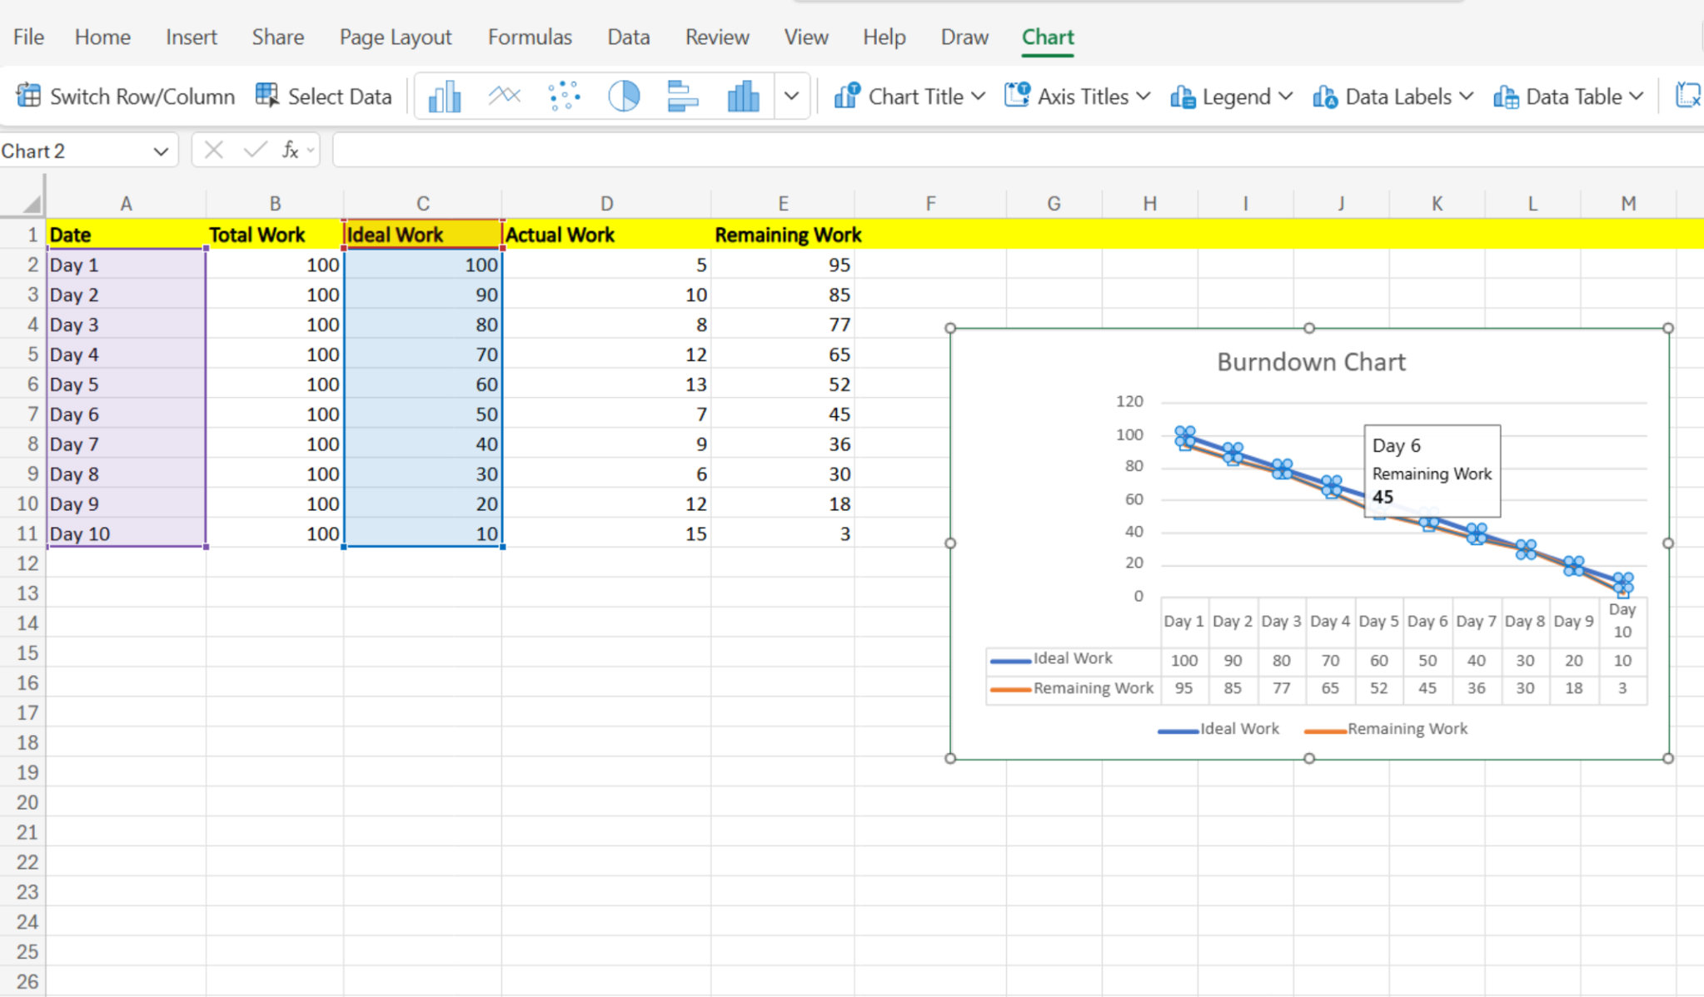Switch to the Home tab
This screenshot has width=1704, height=997.
(x=102, y=37)
